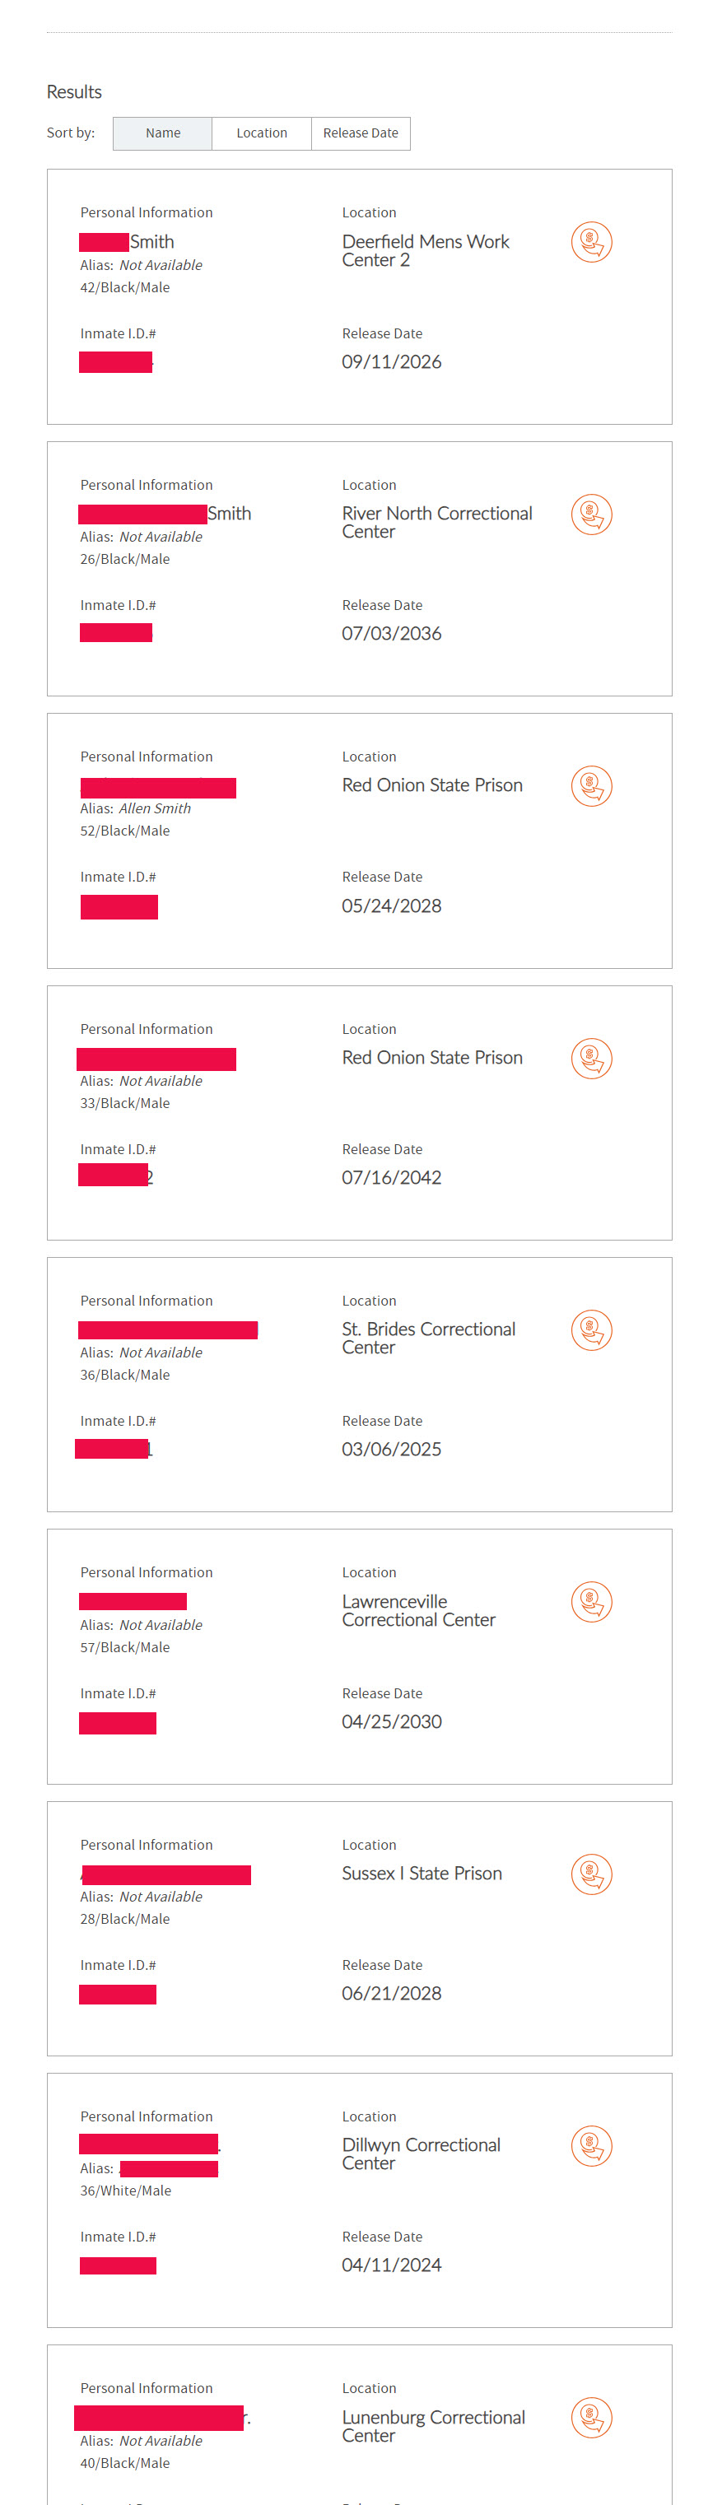
Task: Sort results by Release Date
Action: point(361,133)
